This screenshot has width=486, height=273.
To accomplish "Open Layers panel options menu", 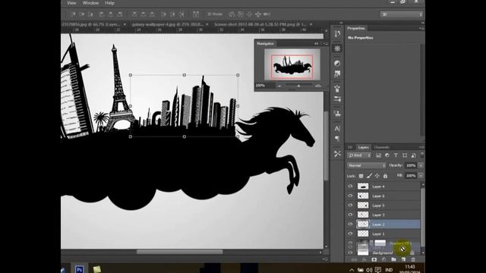I will (421, 147).
